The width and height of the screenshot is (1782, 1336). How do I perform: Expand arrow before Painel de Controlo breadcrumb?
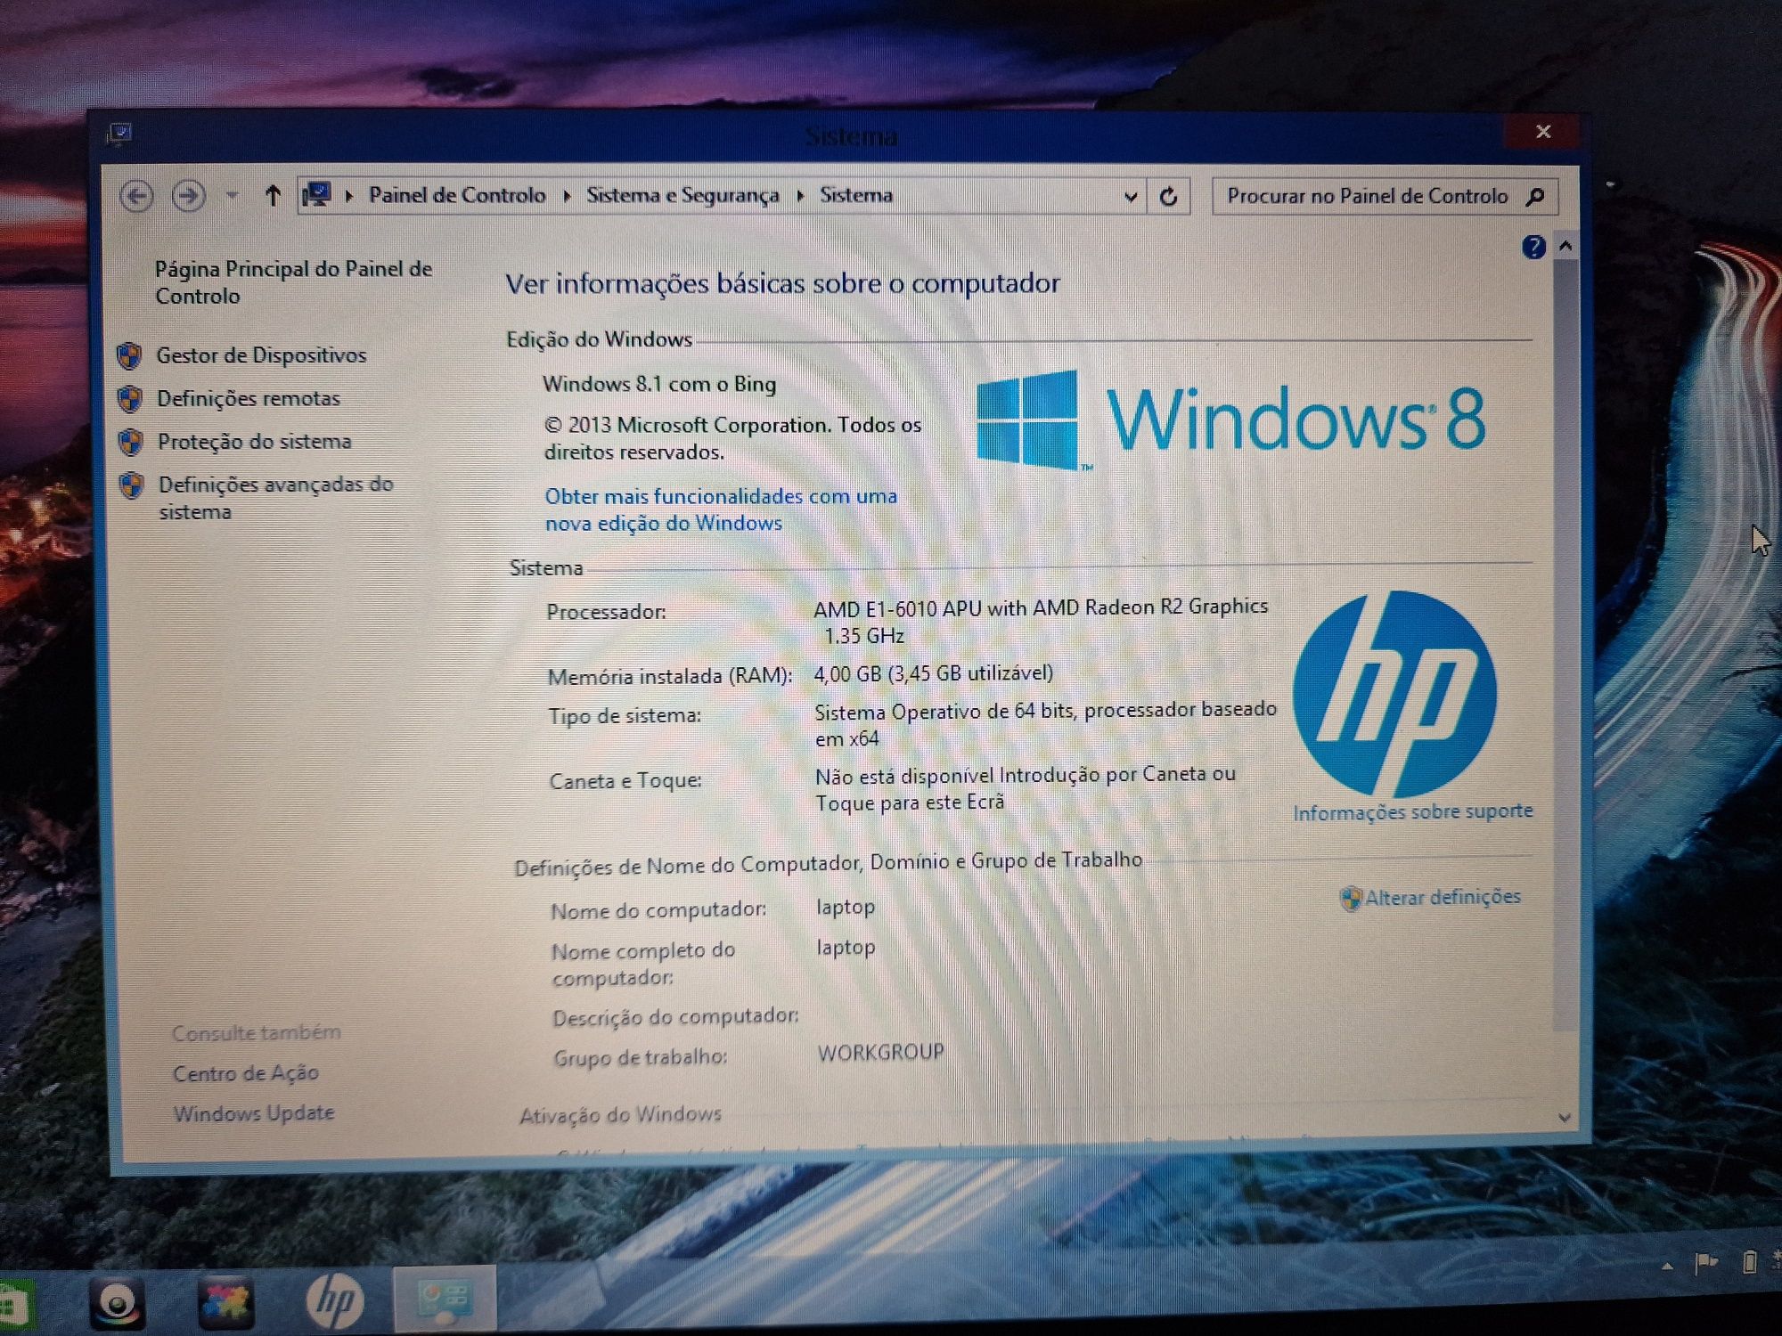tap(349, 196)
